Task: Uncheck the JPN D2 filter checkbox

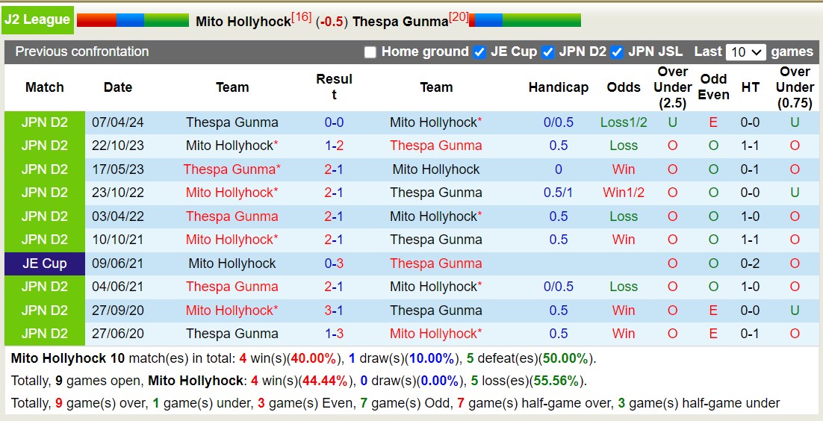Action: point(548,52)
